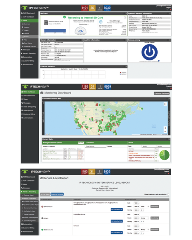Click the bell icon in the MxGuard panel

click(x=125, y=18)
